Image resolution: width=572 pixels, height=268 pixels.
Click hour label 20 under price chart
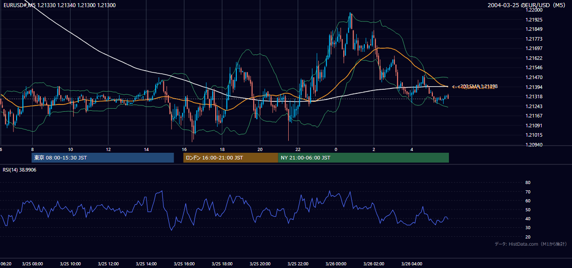(x=260, y=149)
